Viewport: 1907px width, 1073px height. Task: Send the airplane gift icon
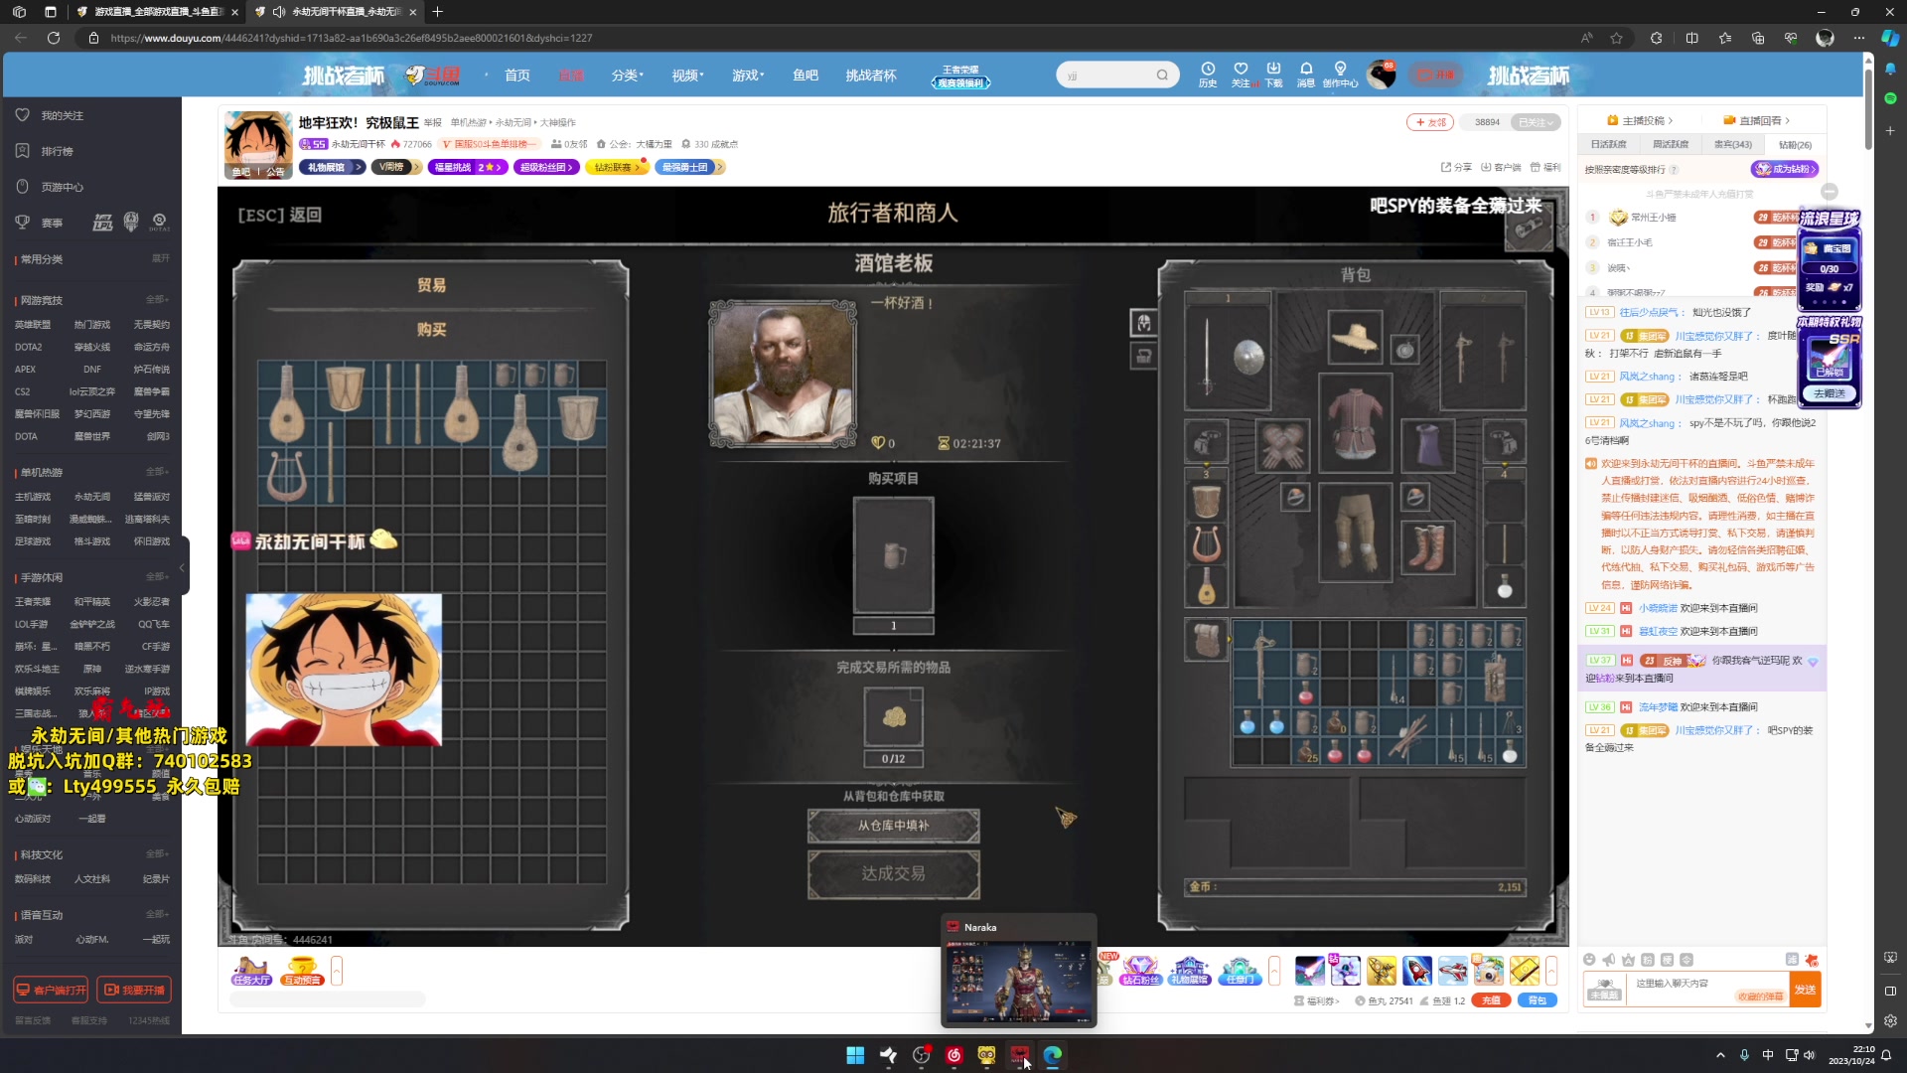pos(1453,971)
